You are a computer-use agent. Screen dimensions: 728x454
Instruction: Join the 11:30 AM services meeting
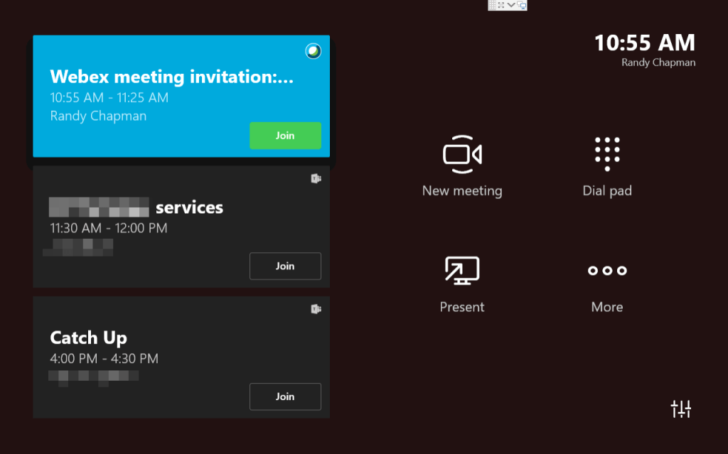[285, 266]
